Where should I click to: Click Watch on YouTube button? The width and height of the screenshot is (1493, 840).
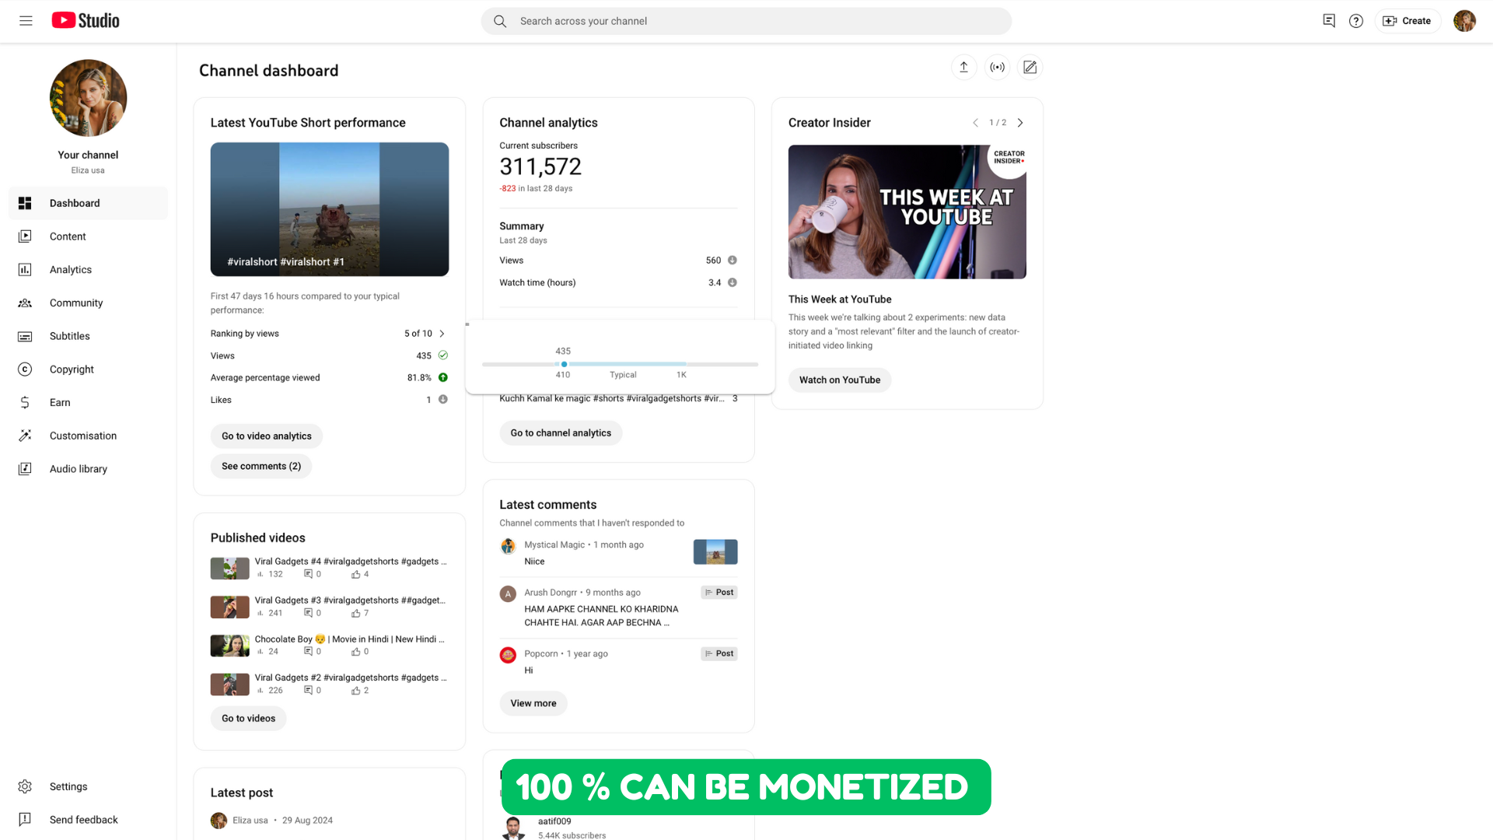pos(840,380)
